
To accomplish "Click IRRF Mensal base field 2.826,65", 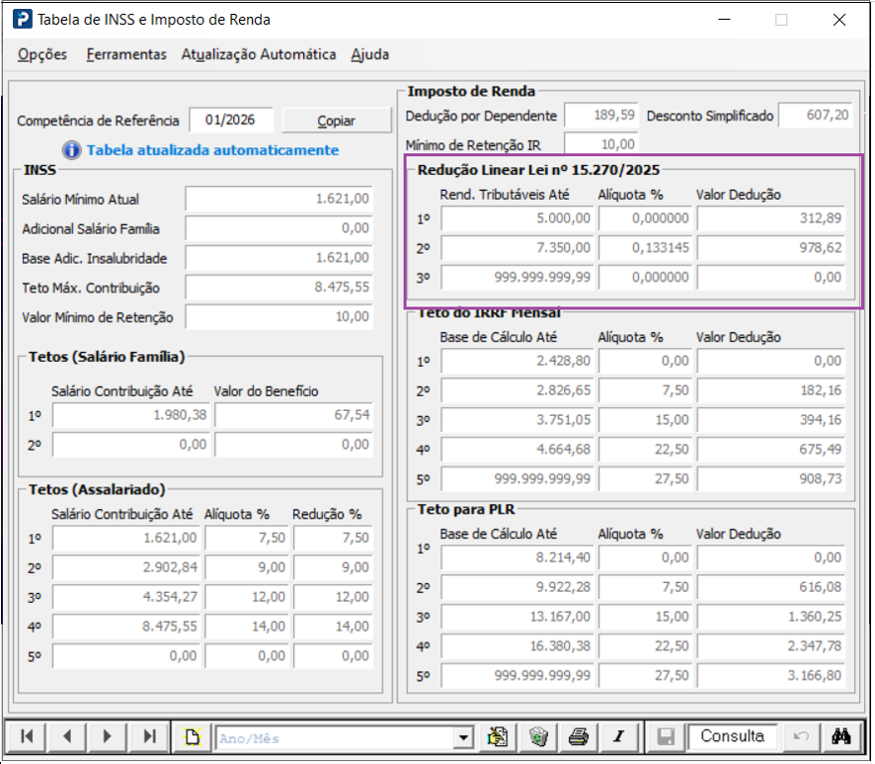I will click(517, 390).
